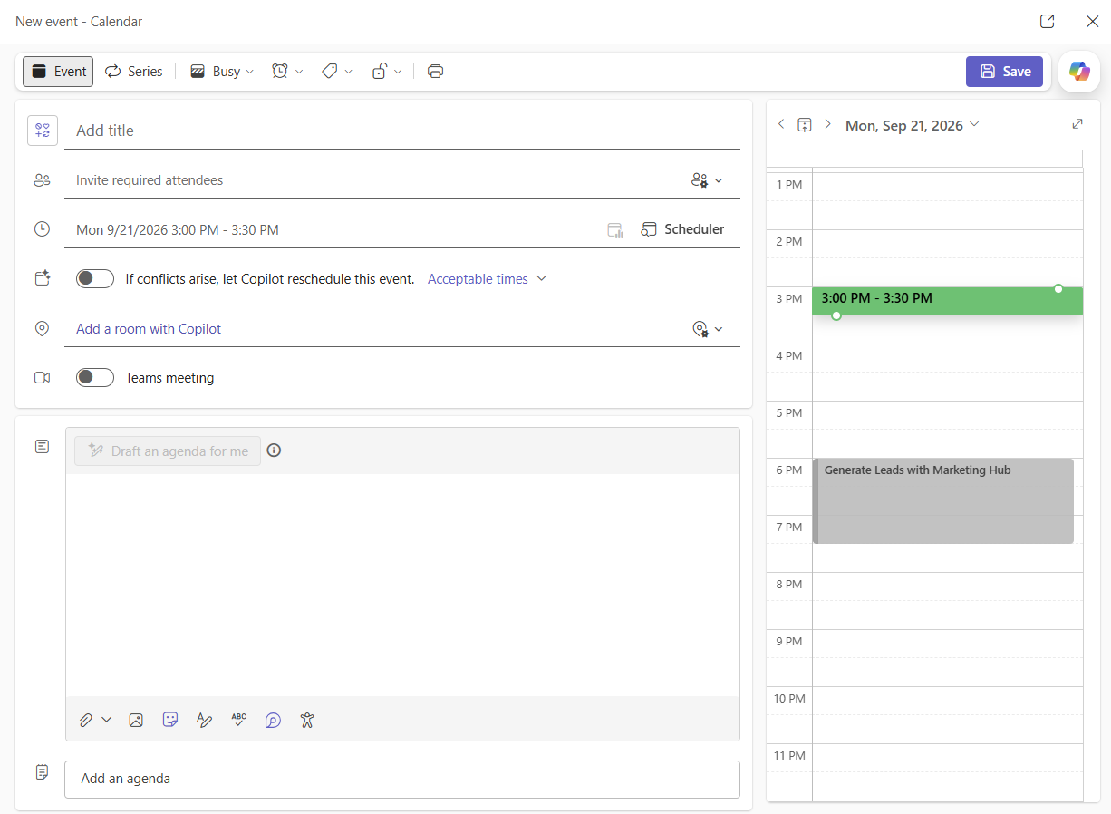Click the info icon next to Draft an agenda
Screen dimensions: 1111x814
point(274,451)
